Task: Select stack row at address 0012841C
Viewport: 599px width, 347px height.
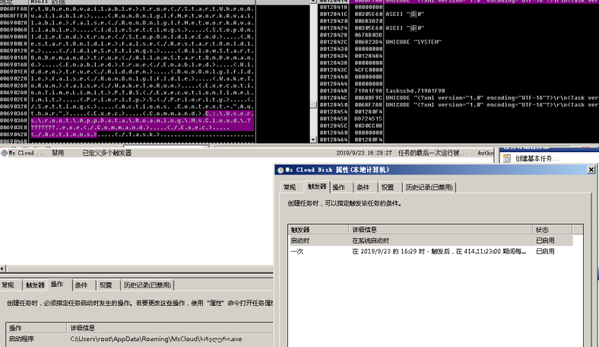Action: point(459,14)
